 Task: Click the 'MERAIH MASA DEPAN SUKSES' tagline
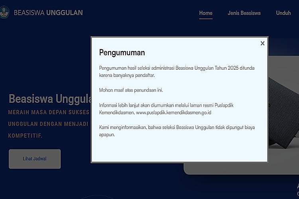49,112
